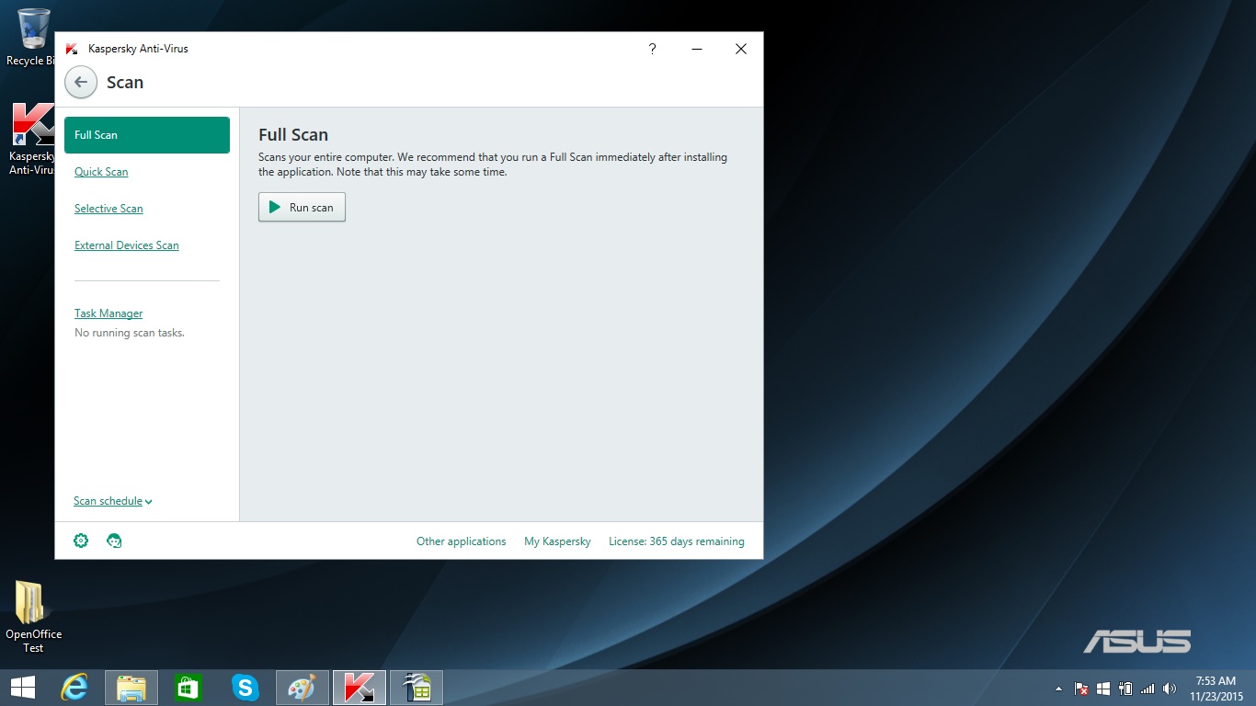
Task: Open Kaspersky Anti-Virus desktop shortcut
Action: tap(33, 139)
